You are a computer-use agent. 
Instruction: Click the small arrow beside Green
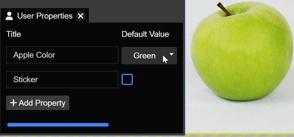click(171, 54)
